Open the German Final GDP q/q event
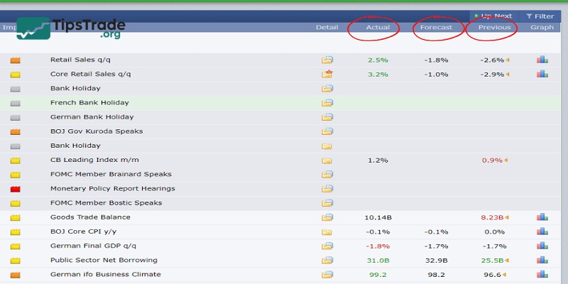The image size is (568, 284). tap(92, 246)
